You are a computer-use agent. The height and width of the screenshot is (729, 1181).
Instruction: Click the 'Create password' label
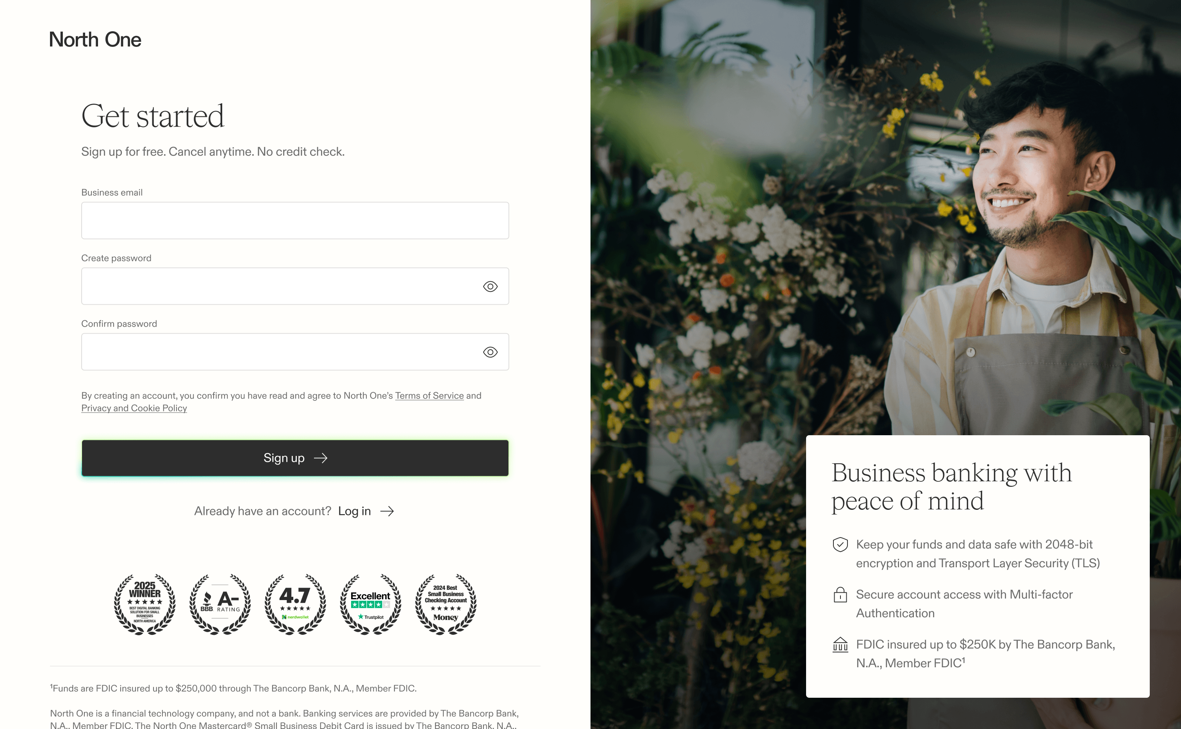point(116,258)
